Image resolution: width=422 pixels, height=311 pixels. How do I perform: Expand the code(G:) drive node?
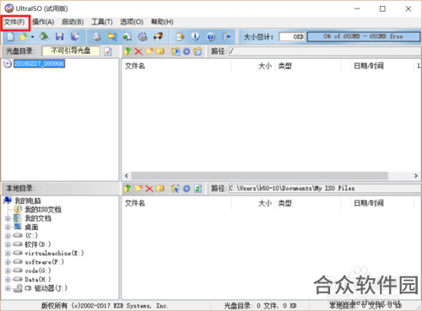(8, 271)
